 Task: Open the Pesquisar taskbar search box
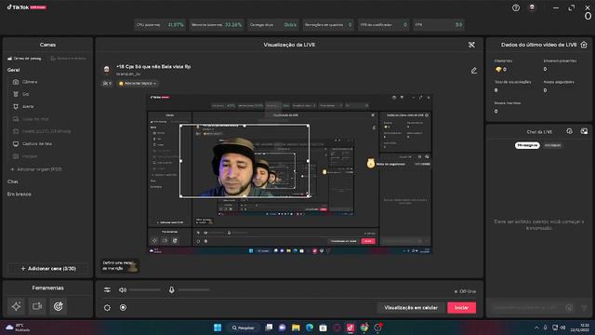(244, 328)
